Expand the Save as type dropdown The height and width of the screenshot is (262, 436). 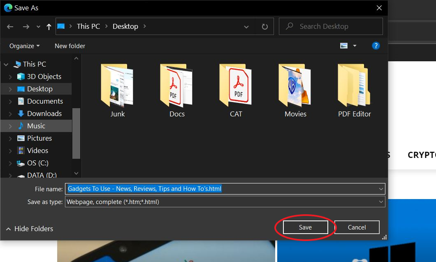(380, 202)
